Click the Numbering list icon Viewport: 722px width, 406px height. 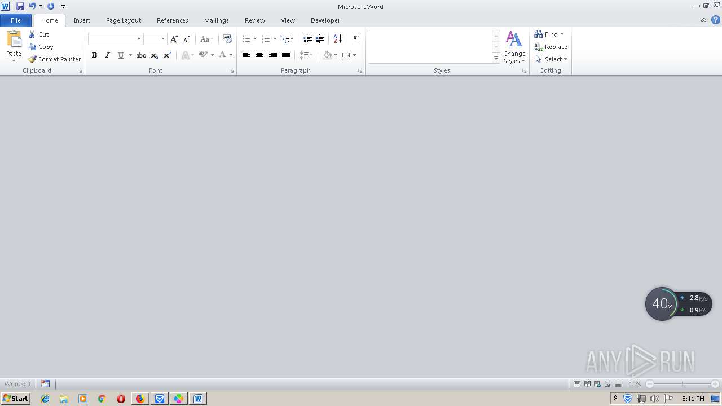(266, 39)
